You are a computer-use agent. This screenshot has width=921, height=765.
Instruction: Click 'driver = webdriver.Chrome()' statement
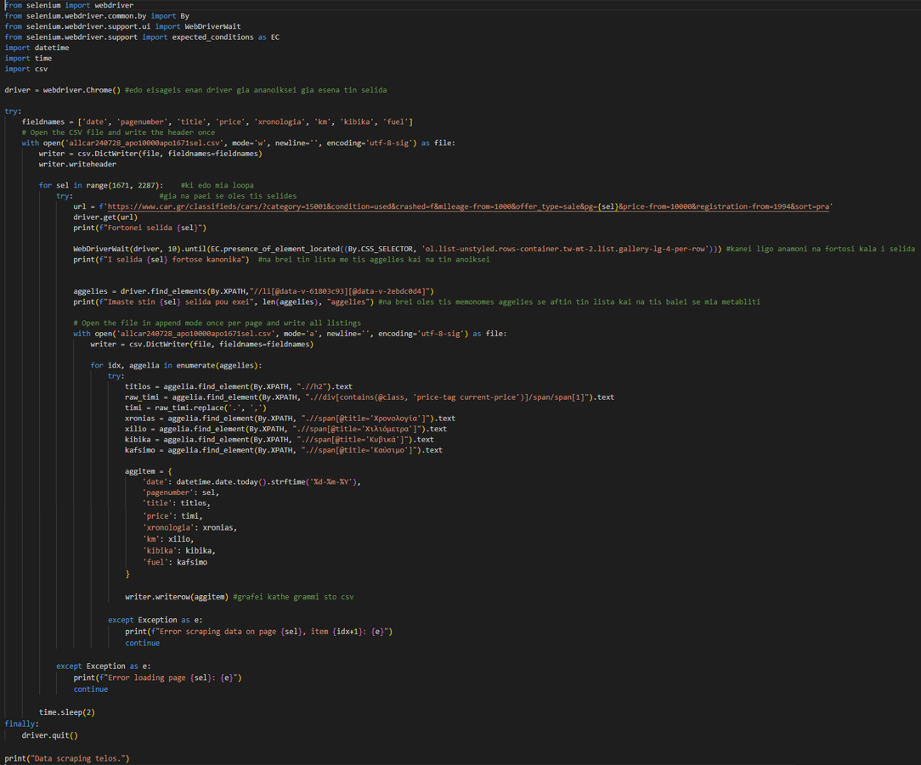[x=63, y=90]
